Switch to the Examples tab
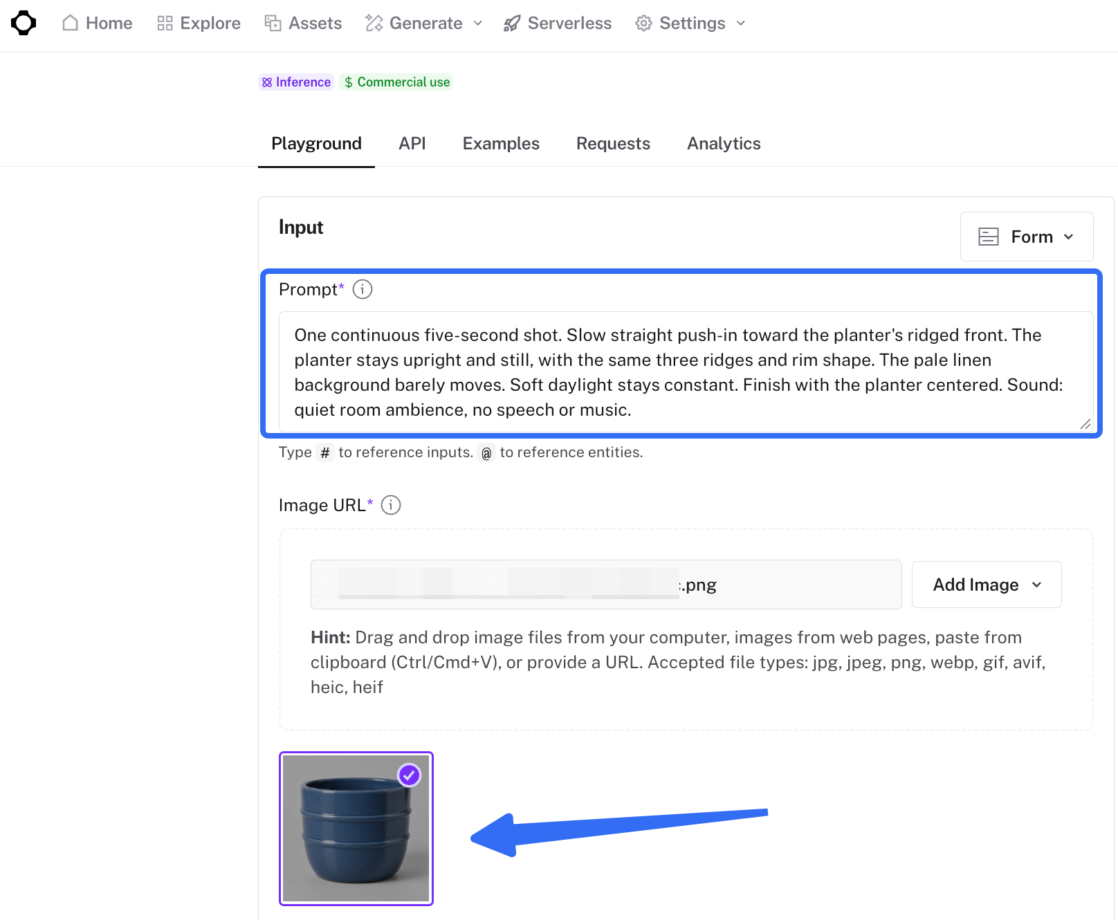The width and height of the screenshot is (1118, 920). click(x=501, y=143)
